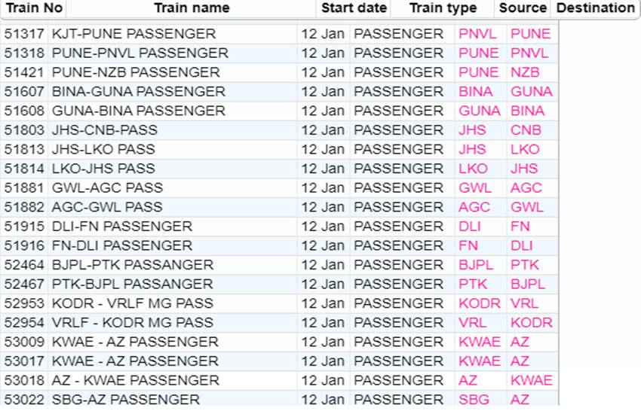Select the FN-DLI PASSENGER row name
Screen dimensions: 641x414
pos(122,245)
